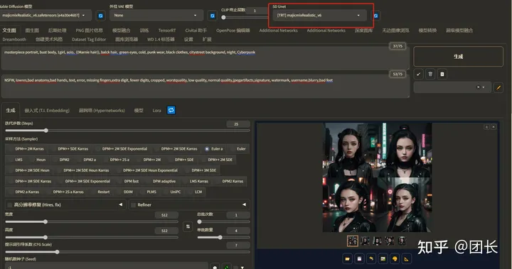
Task: Open the SD Unet dropdown with [TRT] majicmixRealistic_v6
Action: 319,16
